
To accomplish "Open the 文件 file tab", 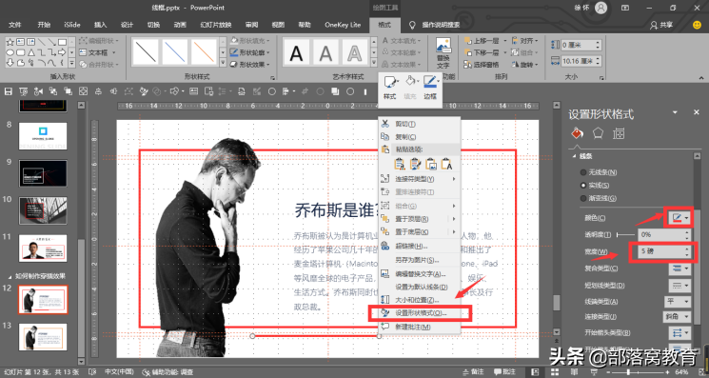I will pyautogui.click(x=15, y=25).
